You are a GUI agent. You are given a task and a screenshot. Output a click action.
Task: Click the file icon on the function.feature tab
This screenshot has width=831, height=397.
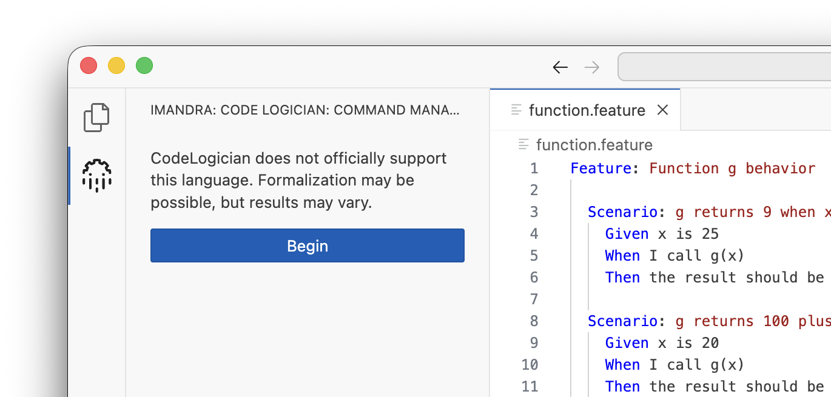click(516, 110)
